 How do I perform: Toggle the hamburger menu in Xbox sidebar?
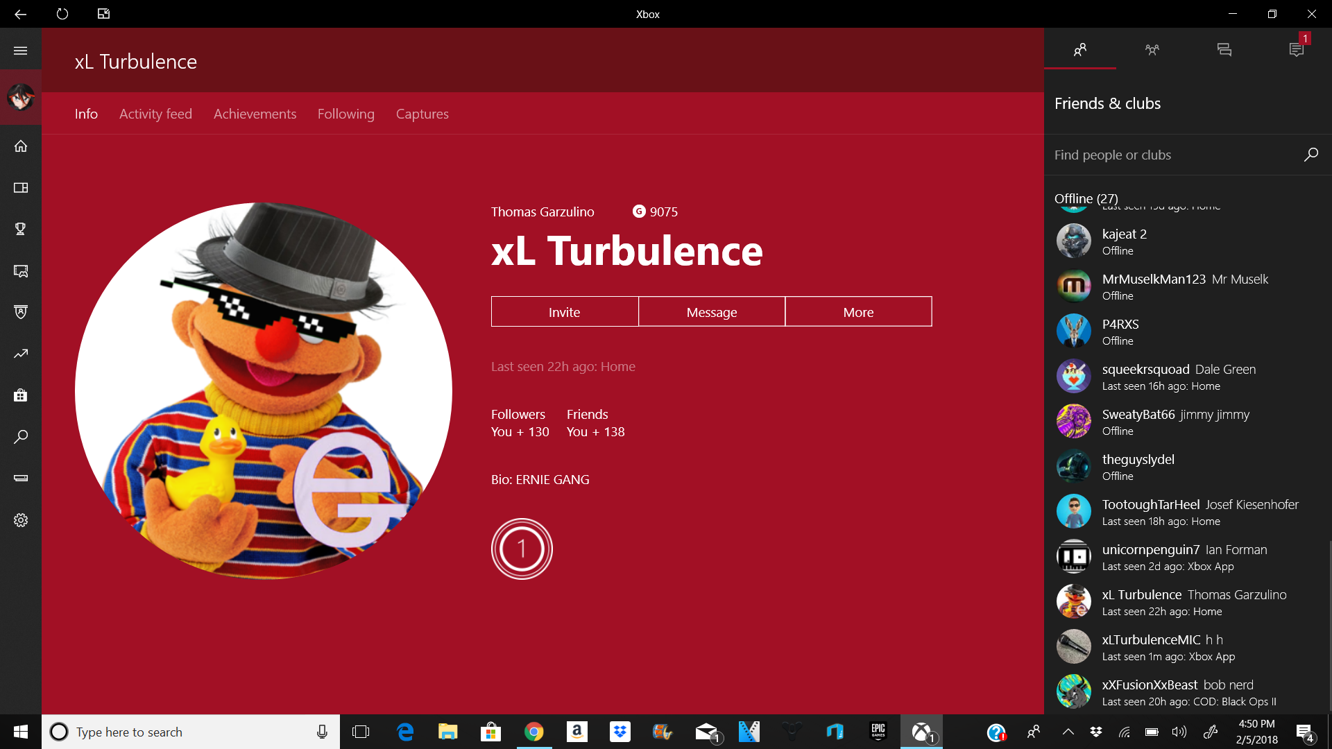21,51
